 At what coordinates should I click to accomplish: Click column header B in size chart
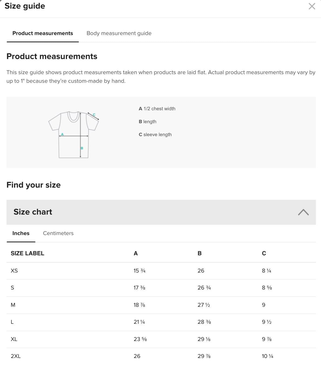(x=200, y=253)
